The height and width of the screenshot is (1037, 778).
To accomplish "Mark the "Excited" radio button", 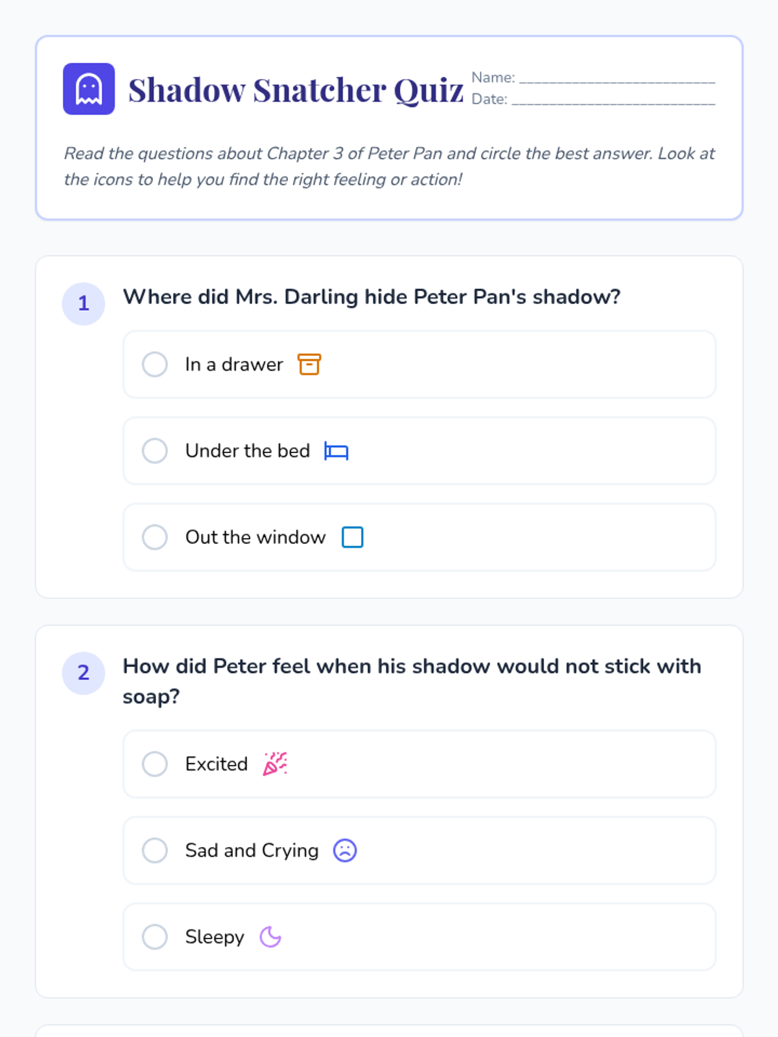I will point(155,764).
